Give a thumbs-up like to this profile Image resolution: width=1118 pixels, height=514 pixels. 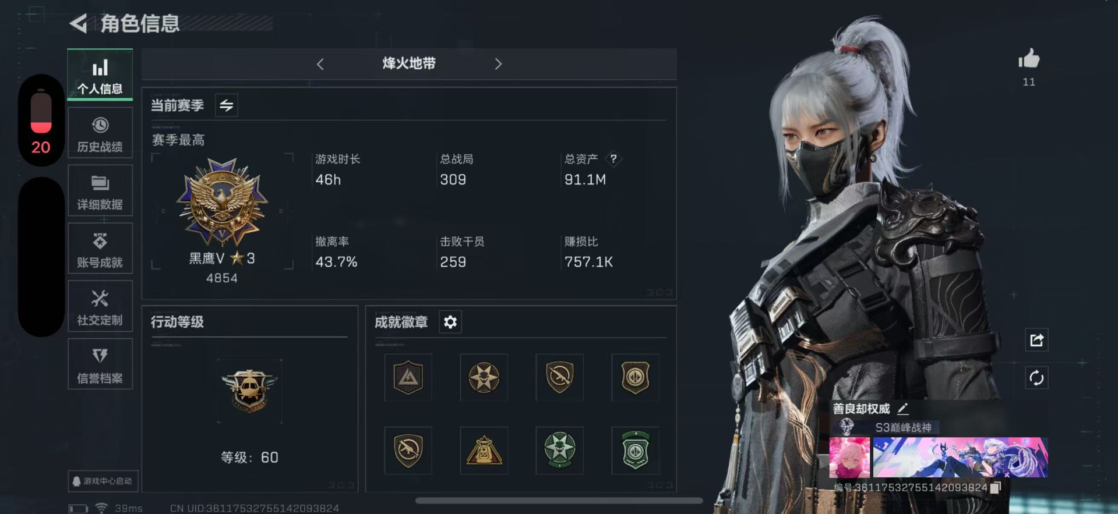[1029, 59]
